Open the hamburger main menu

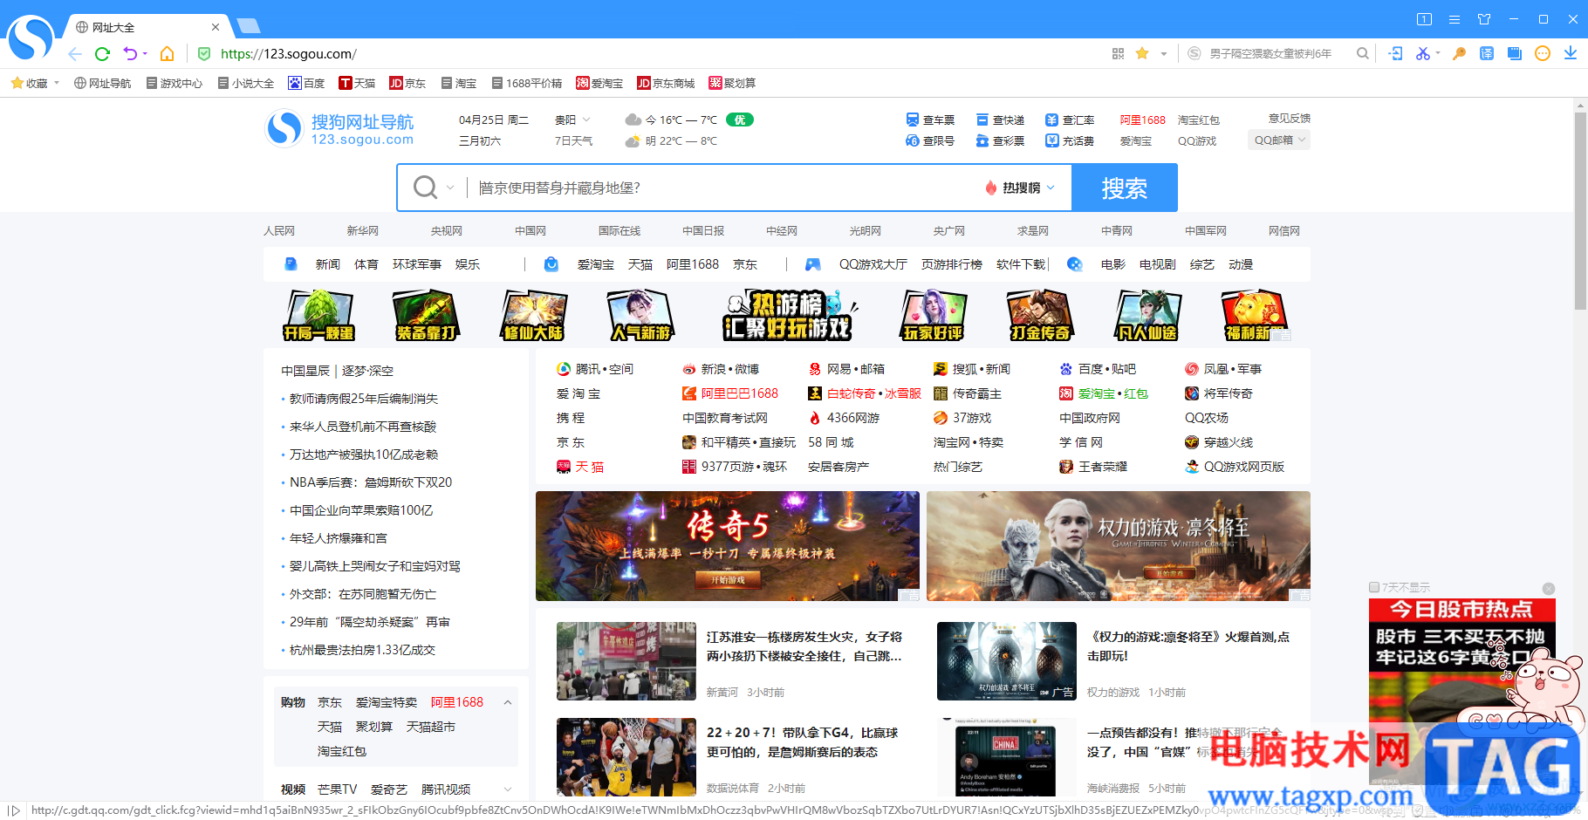(1455, 19)
